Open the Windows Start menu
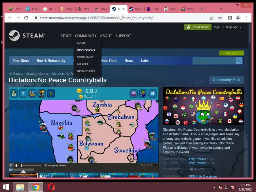Image resolution: width=256 pixels, height=192 pixels. pyautogui.click(x=6, y=187)
